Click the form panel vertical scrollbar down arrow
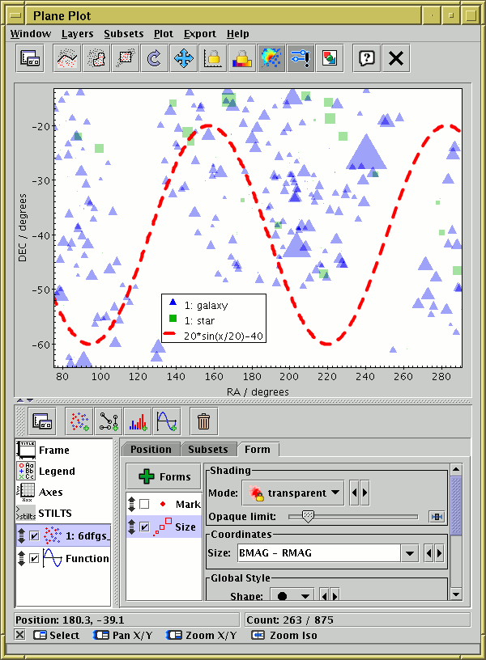This screenshot has width=486, height=660. (x=456, y=594)
